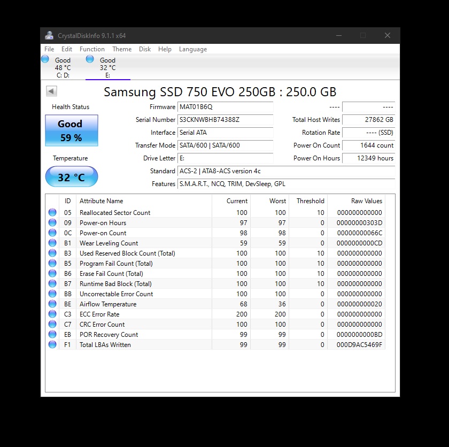Click the Attribute Name column header
The width and height of the screenshot is (449, 447).
[x=144, y=201]
